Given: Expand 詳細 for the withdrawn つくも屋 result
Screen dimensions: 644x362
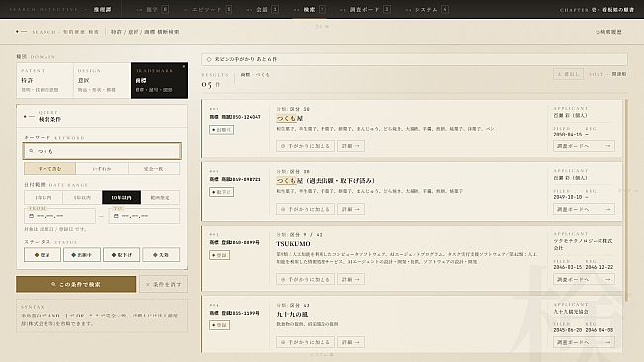Looking at the screenshot, I should [x=351, y=209].
